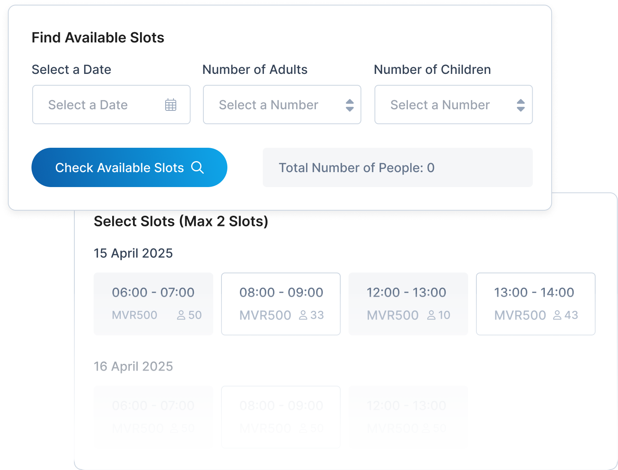This screenshot has height=470, width=618.
Task: Click person icon in 13:00 - 14:00 slot
Action: tap(557, 315)
